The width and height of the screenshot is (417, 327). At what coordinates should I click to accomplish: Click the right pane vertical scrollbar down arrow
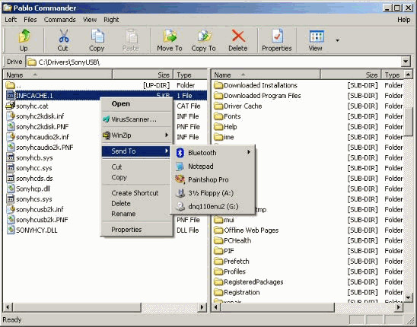(x=409, y=297)
